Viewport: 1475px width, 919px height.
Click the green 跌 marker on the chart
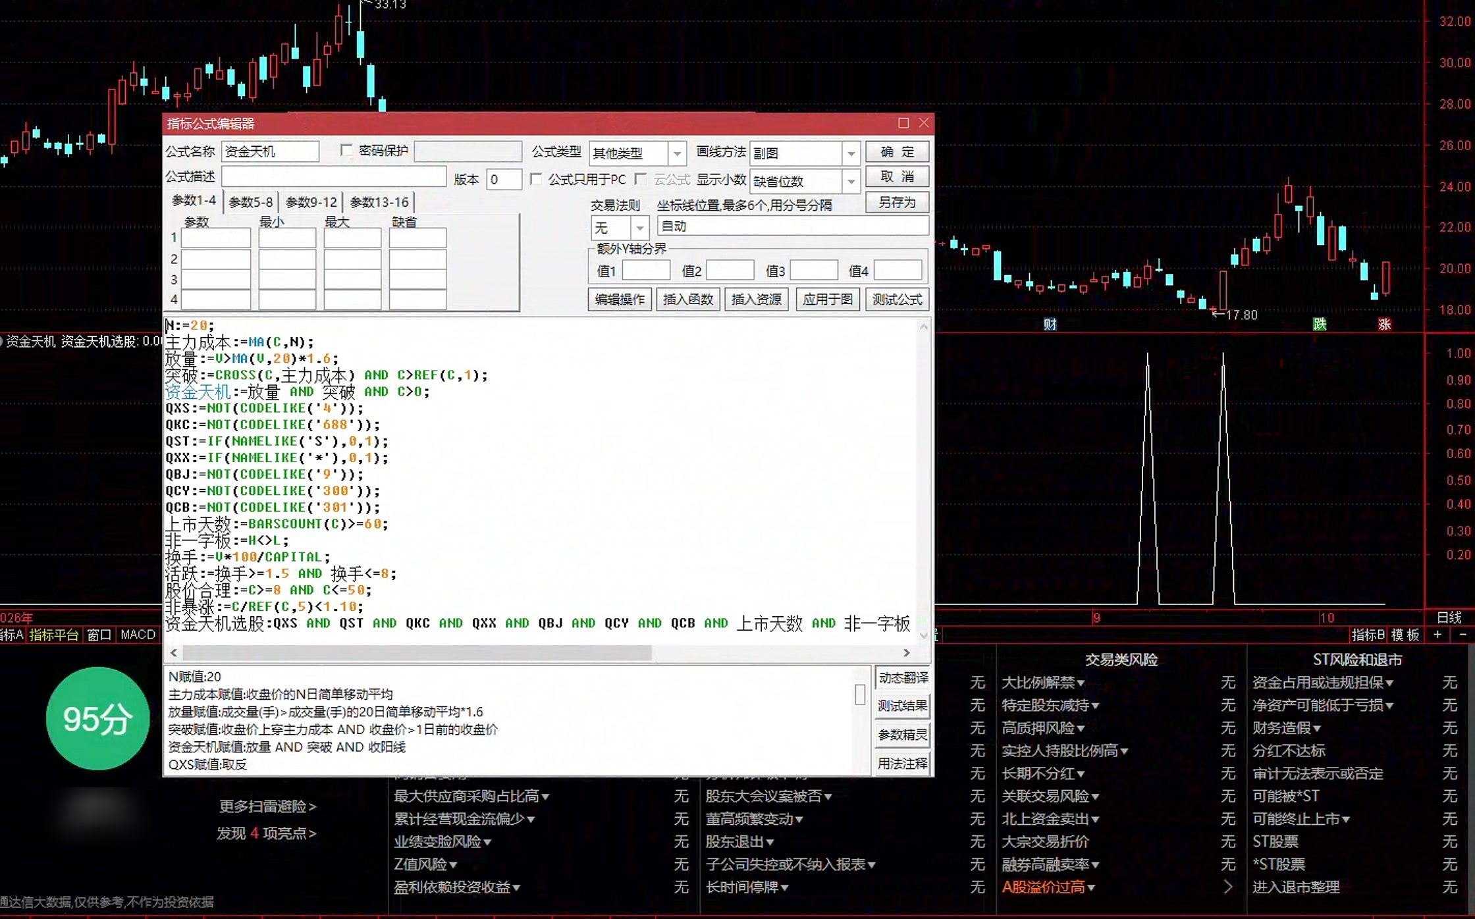[x=1320, y=324]
